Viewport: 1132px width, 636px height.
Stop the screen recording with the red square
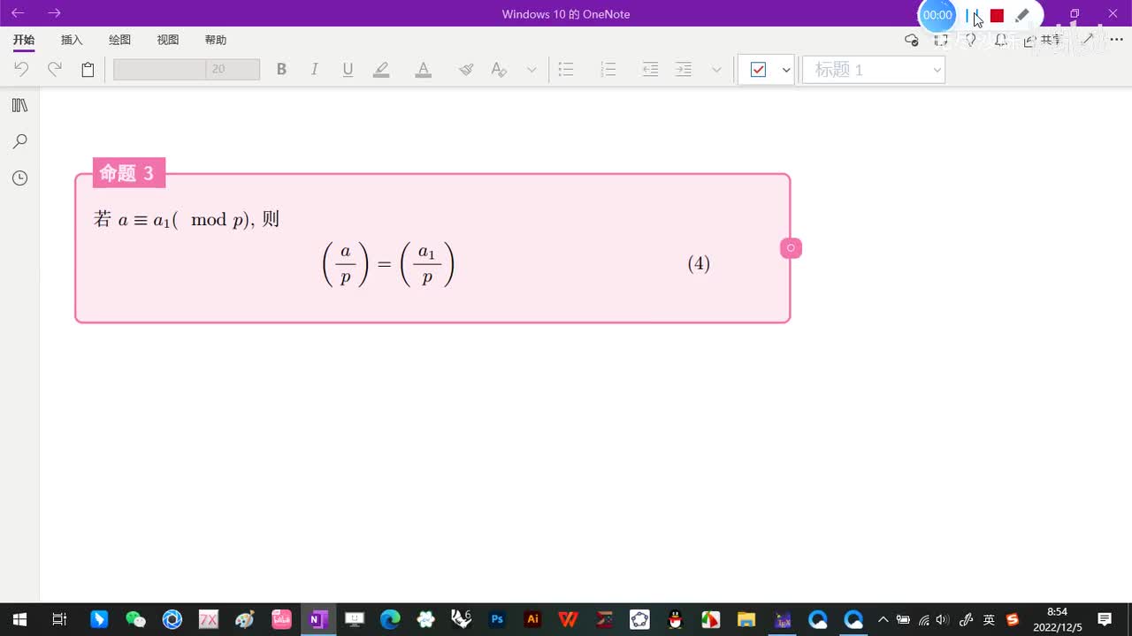click(997, 16)
